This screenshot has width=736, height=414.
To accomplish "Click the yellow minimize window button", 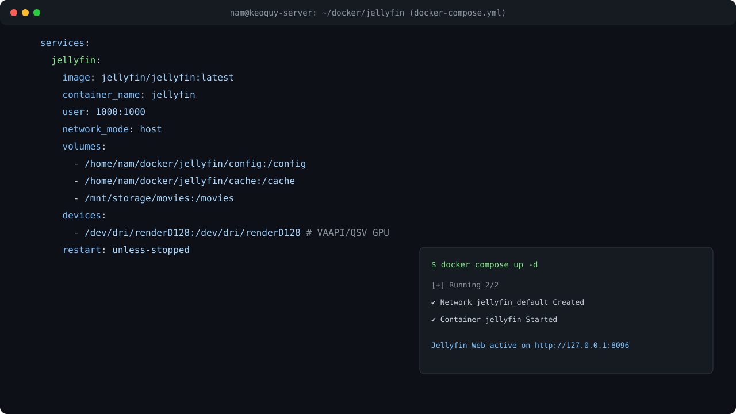I will [x=25, y=13].
